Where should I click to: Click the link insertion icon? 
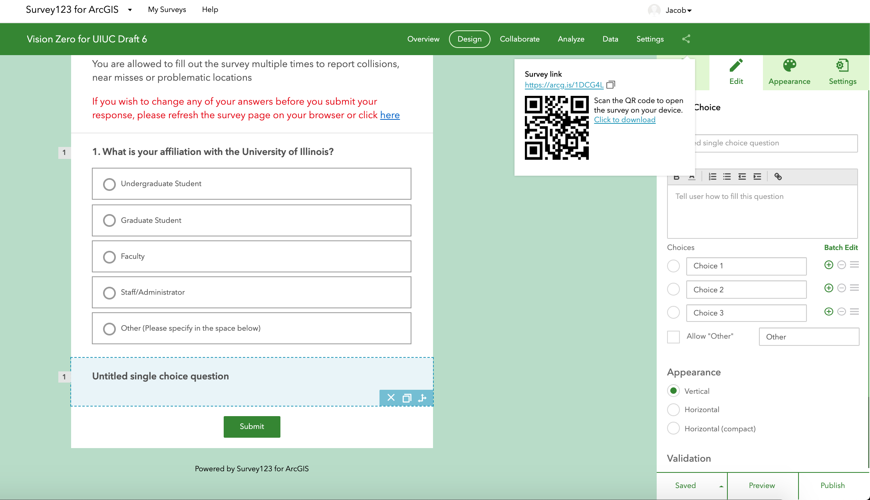[x=778, y=176]
